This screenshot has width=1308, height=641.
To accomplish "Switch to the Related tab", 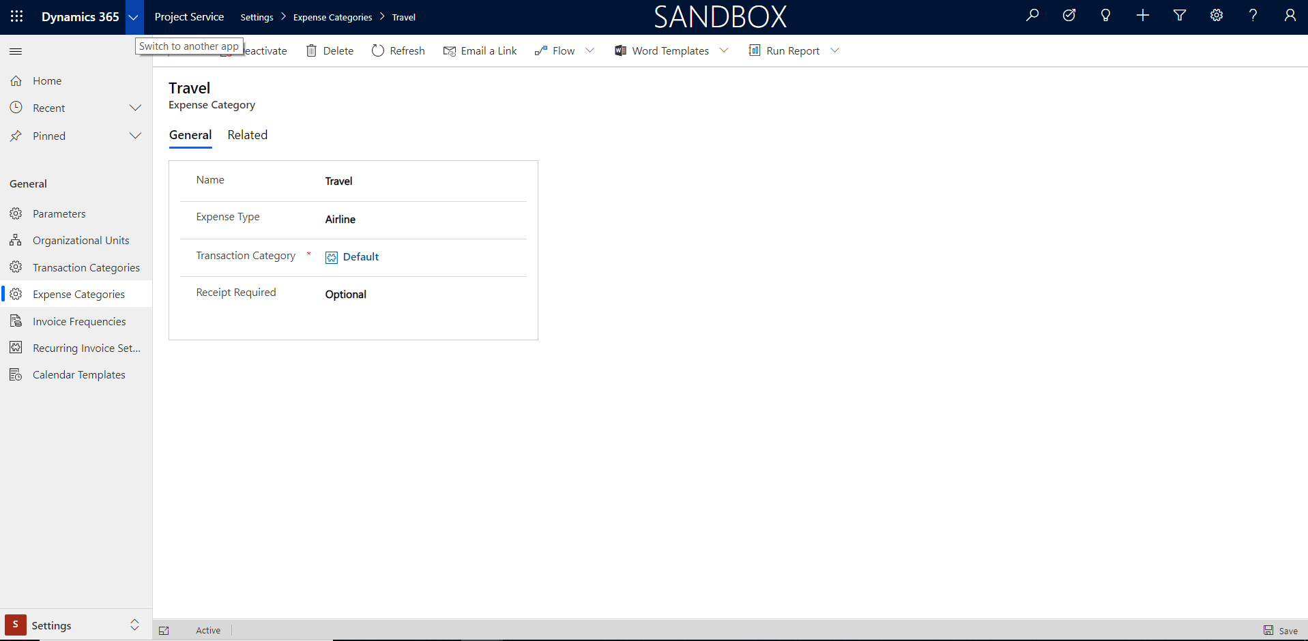I will 247,135.
